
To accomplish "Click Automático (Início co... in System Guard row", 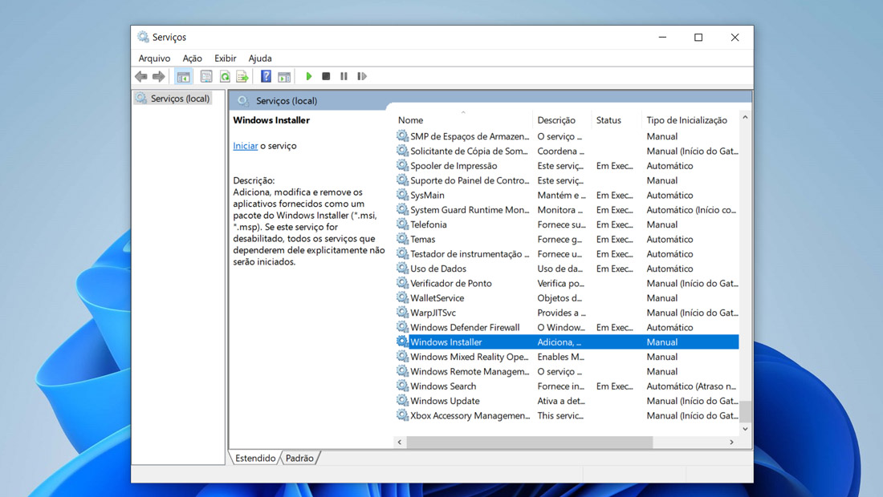I will pyautogui.click(x=691, y=210).
